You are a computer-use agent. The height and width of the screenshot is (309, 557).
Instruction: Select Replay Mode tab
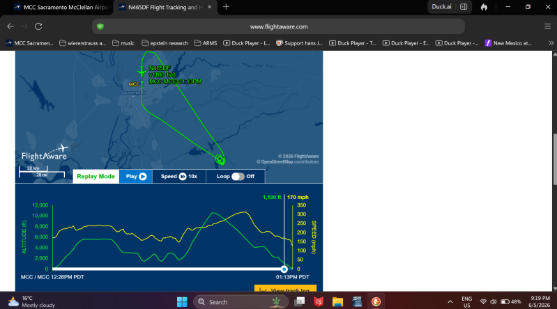[x=96, y=176]
